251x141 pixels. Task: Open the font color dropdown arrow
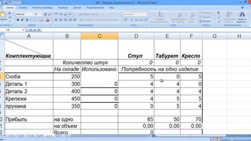[x=51, y=20]
